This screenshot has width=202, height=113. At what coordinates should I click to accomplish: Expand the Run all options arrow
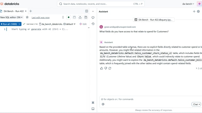click(x=19, y=24)
